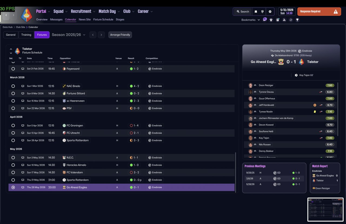Click yellow card icon on Tyrese Noslin row
The image size is (346, 224).
pos(315,112)
